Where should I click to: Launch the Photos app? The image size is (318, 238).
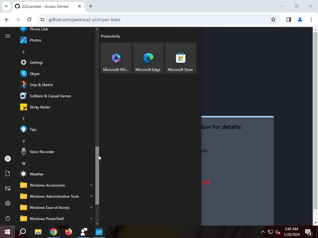[57, 40]
